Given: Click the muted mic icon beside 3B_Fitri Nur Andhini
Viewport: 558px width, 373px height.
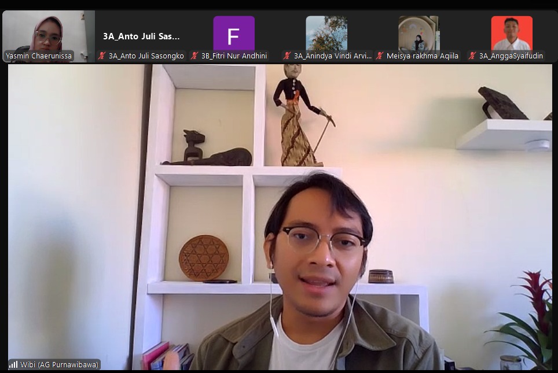Looking at the screenshot, I should point(194,56).
